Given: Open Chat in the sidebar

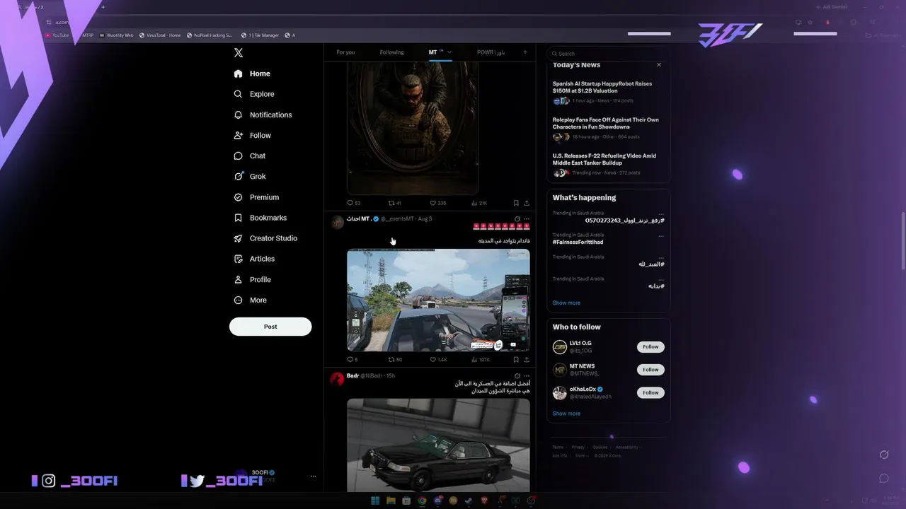Looking at the screenshot, I should (250, 156).
